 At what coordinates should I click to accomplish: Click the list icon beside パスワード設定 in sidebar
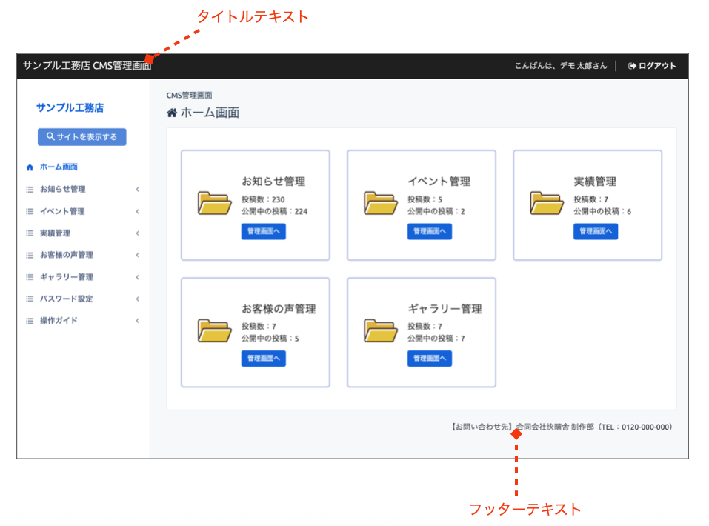(x=30, y=299)
